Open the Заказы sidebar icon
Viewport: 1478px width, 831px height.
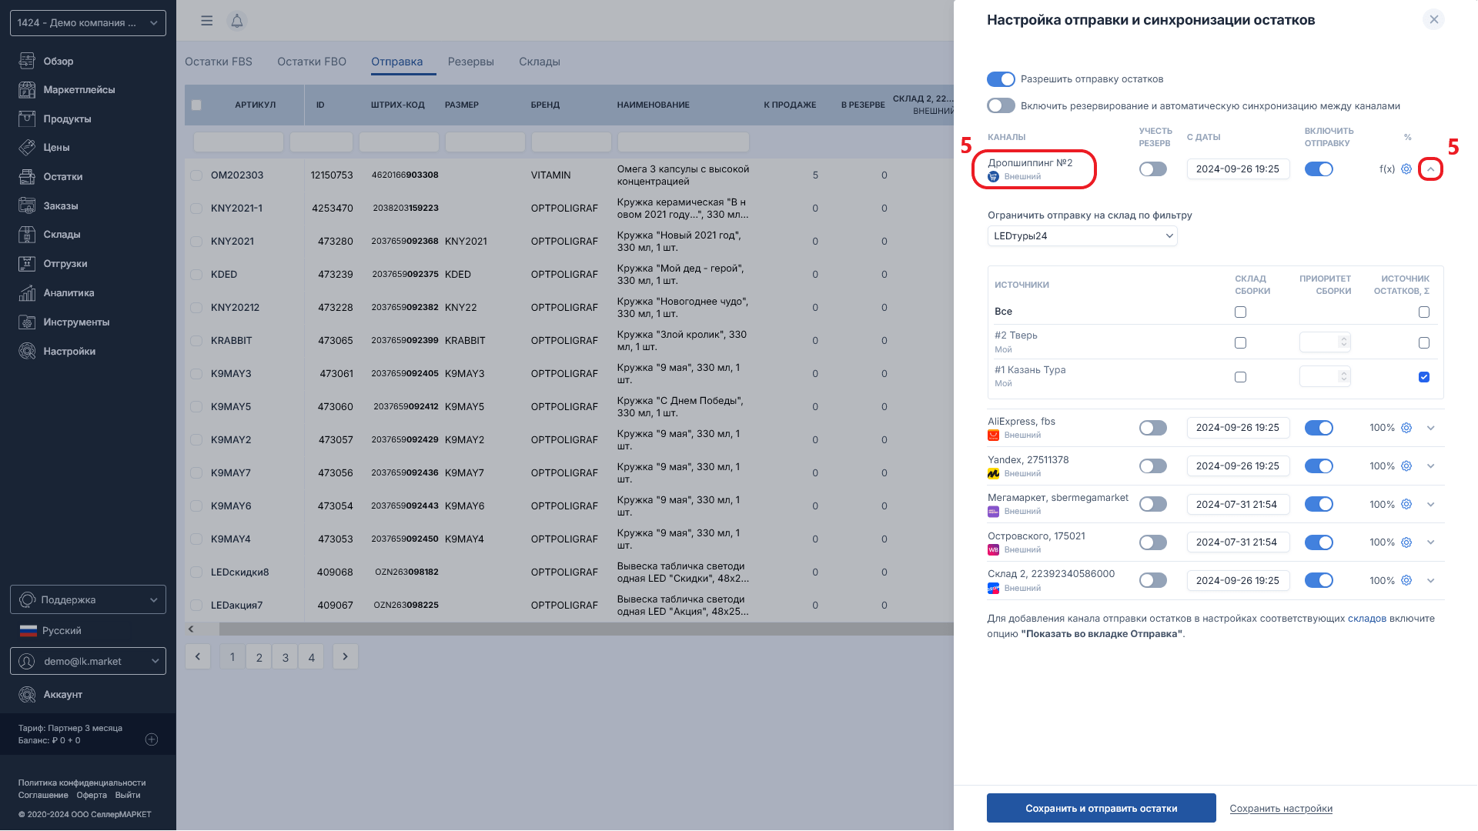(27, 205)
